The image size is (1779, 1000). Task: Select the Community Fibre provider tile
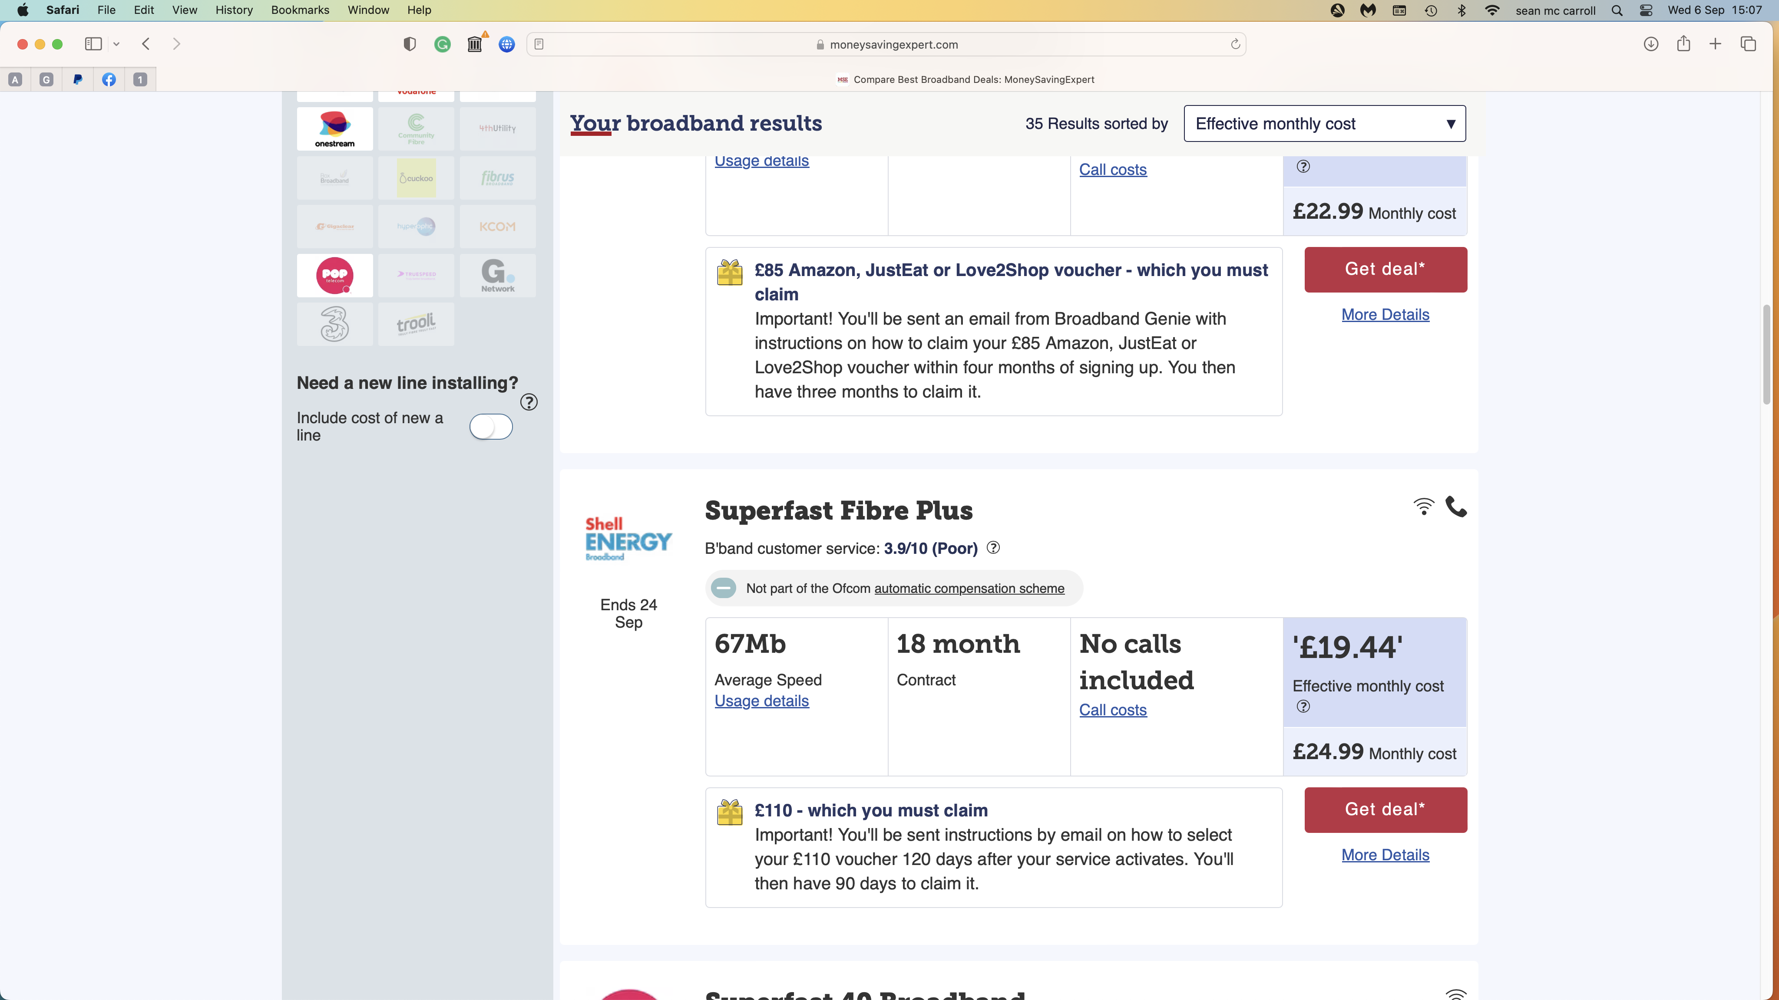[416, 128]
